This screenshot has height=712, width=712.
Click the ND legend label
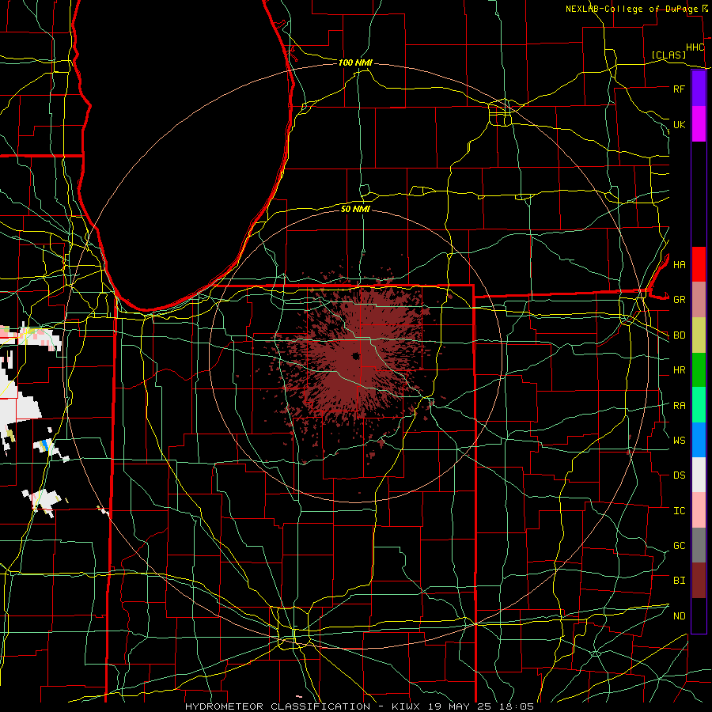coord(679,616)
